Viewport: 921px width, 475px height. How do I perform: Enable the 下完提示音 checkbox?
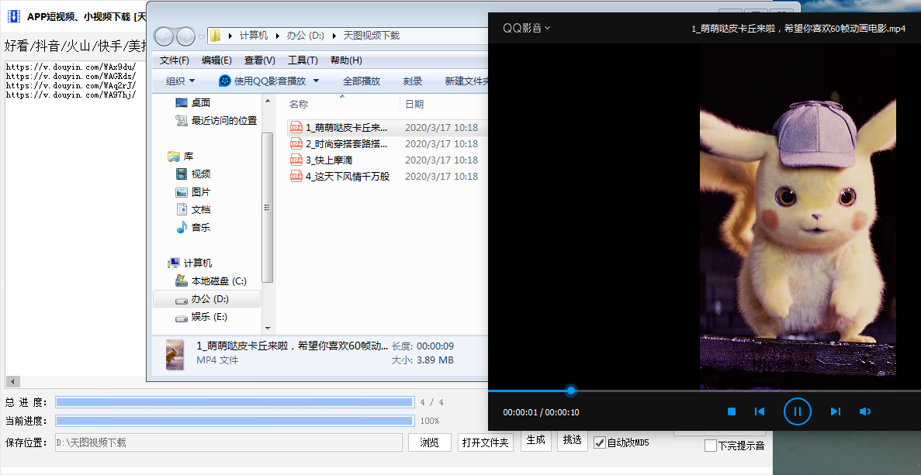pos(710,446)
